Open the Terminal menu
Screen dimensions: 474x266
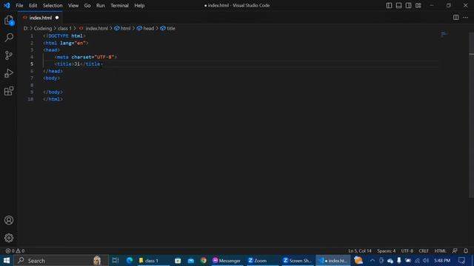pyautogui.click(x=119, y=5)
